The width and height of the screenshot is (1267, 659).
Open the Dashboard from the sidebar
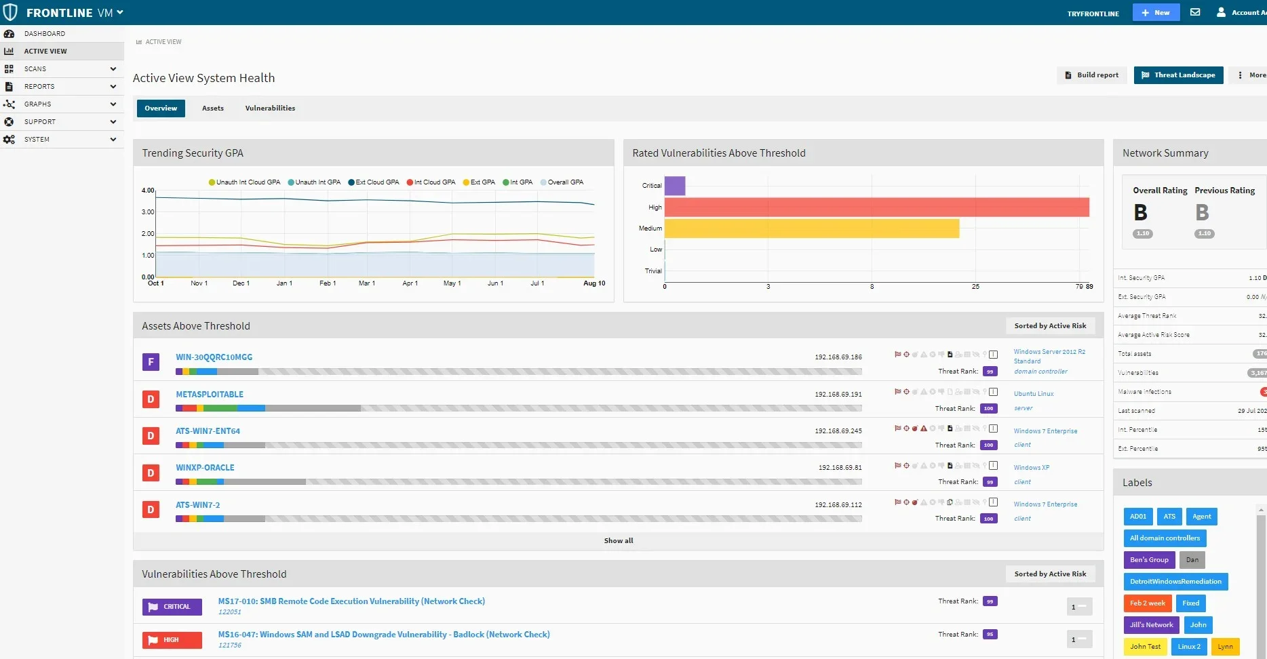[45, 33]
